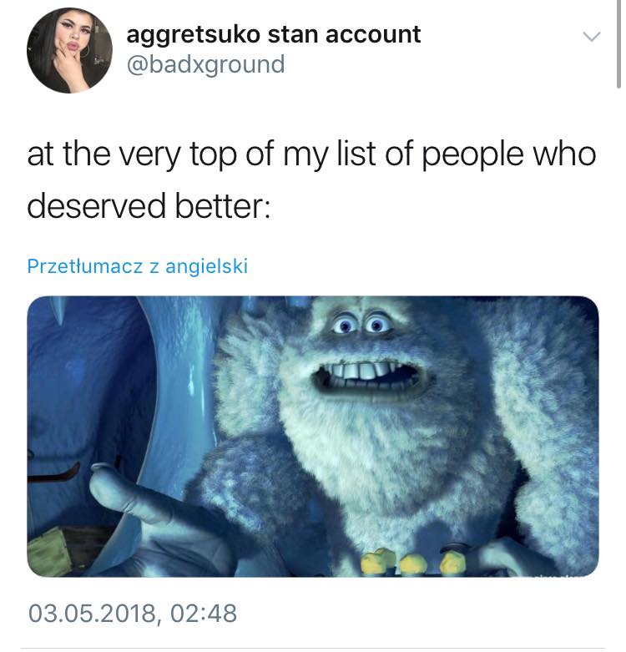The width and height of the screenshot is (626, 652).
Task: Select the tweet line starting "at the very top"
Action: pyautogui.click(x=312, y=154)
